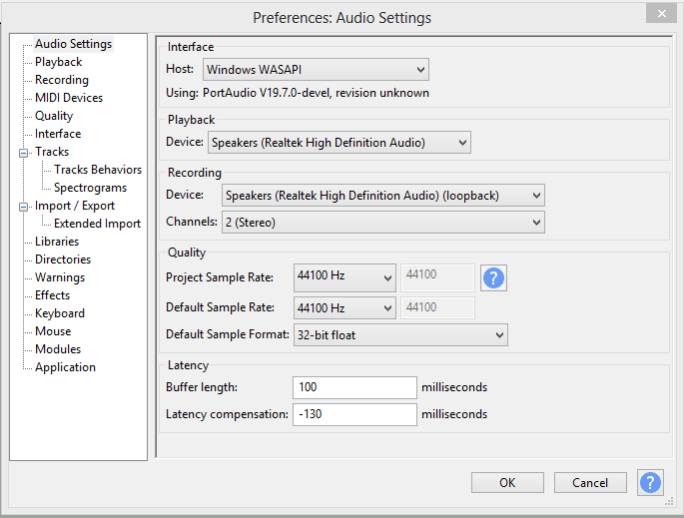Screen dimensions: 684x518
Task: Select the Tracks category
Action: tap(52, 152)
